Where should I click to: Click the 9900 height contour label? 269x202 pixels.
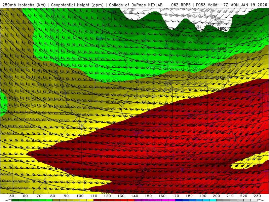(179, 105)
